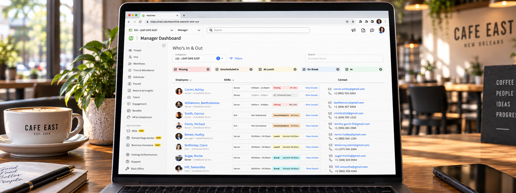Click the Filters icon button
The width and height of the screenshot is (516, 193).
[x=236, y=58]
